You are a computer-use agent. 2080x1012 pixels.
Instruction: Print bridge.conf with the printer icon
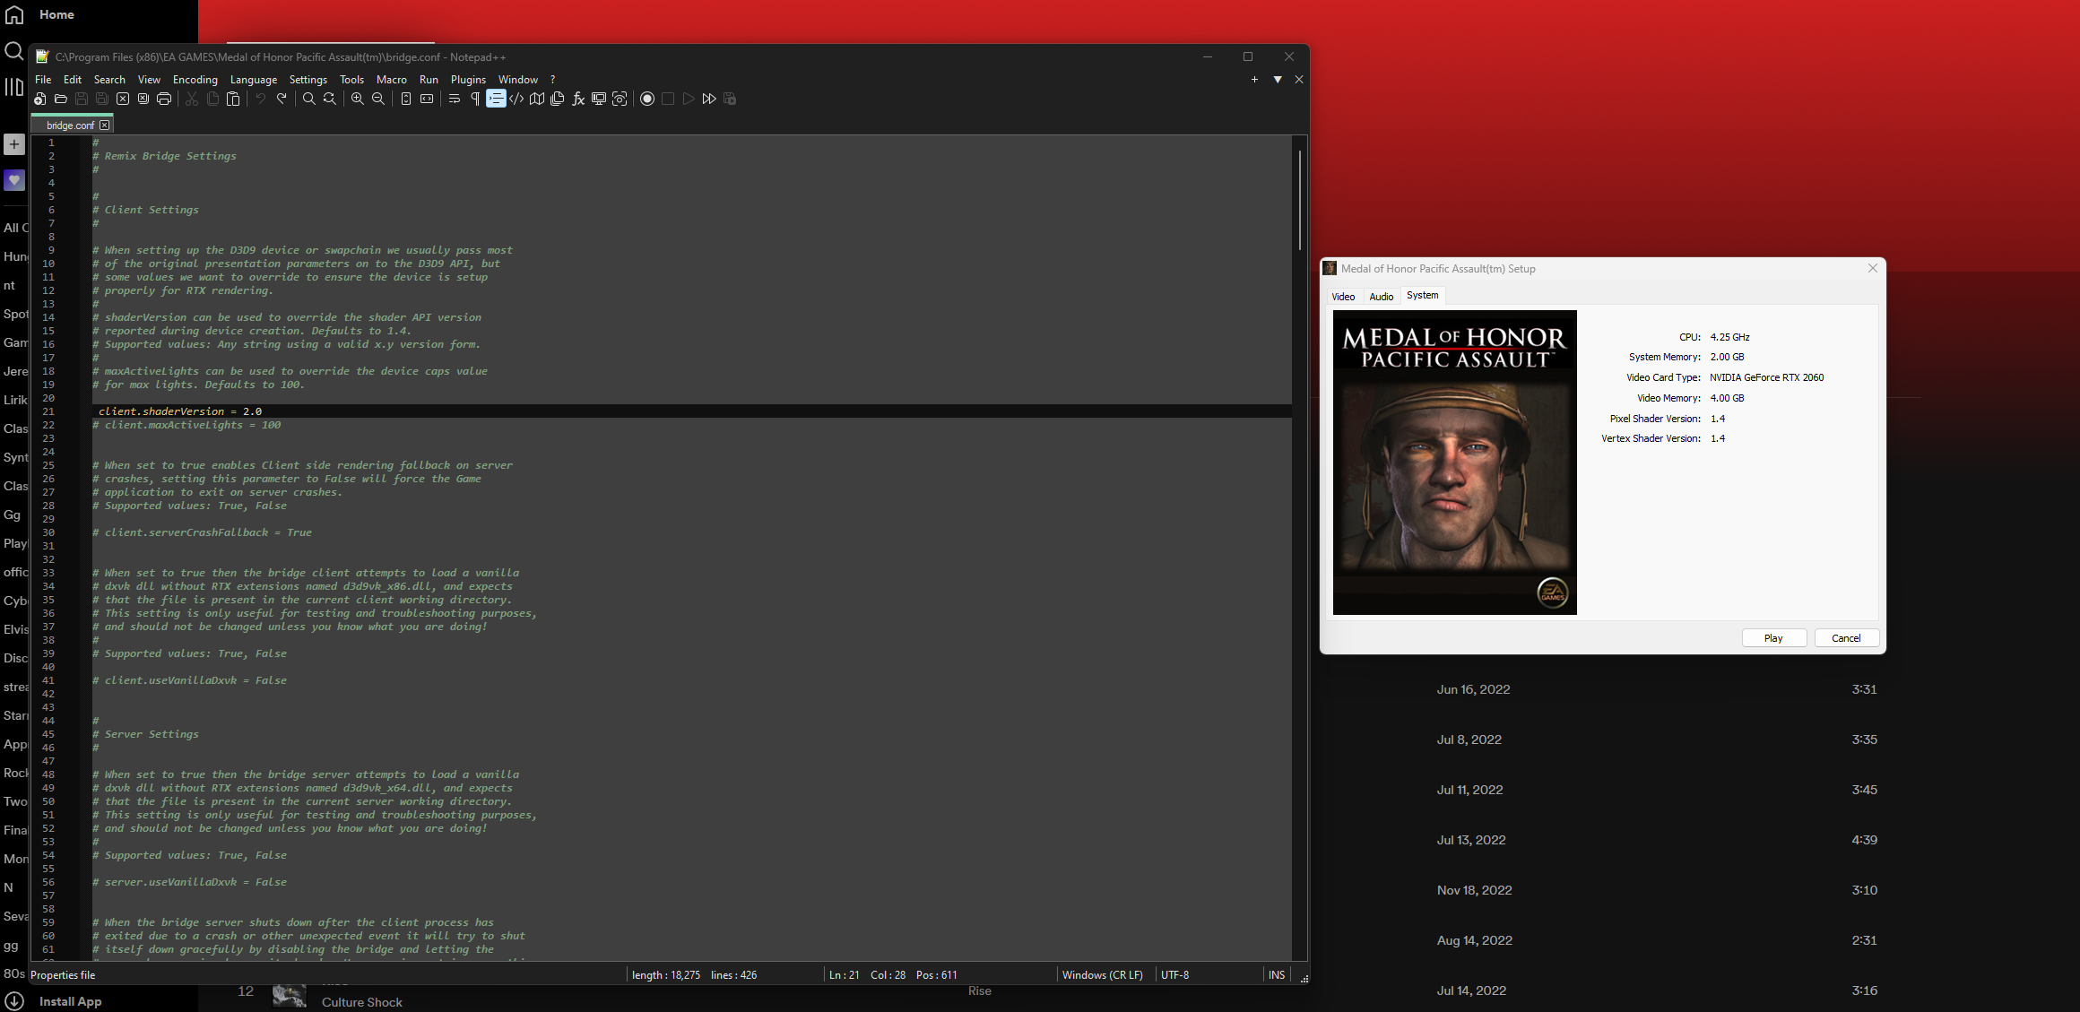(x=164, y=99)
